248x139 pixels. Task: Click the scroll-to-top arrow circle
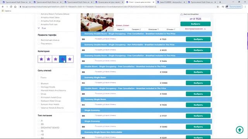coord(239,130)
